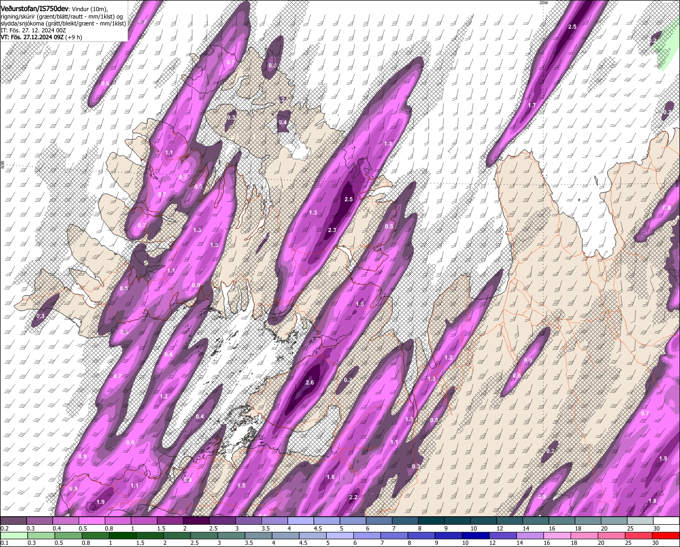Click the 1.6 precipitation value on the map

click(x=360, y=304)
